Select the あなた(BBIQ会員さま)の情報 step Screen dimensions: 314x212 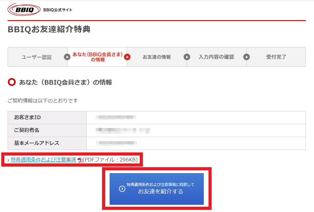tap(97, 57)
